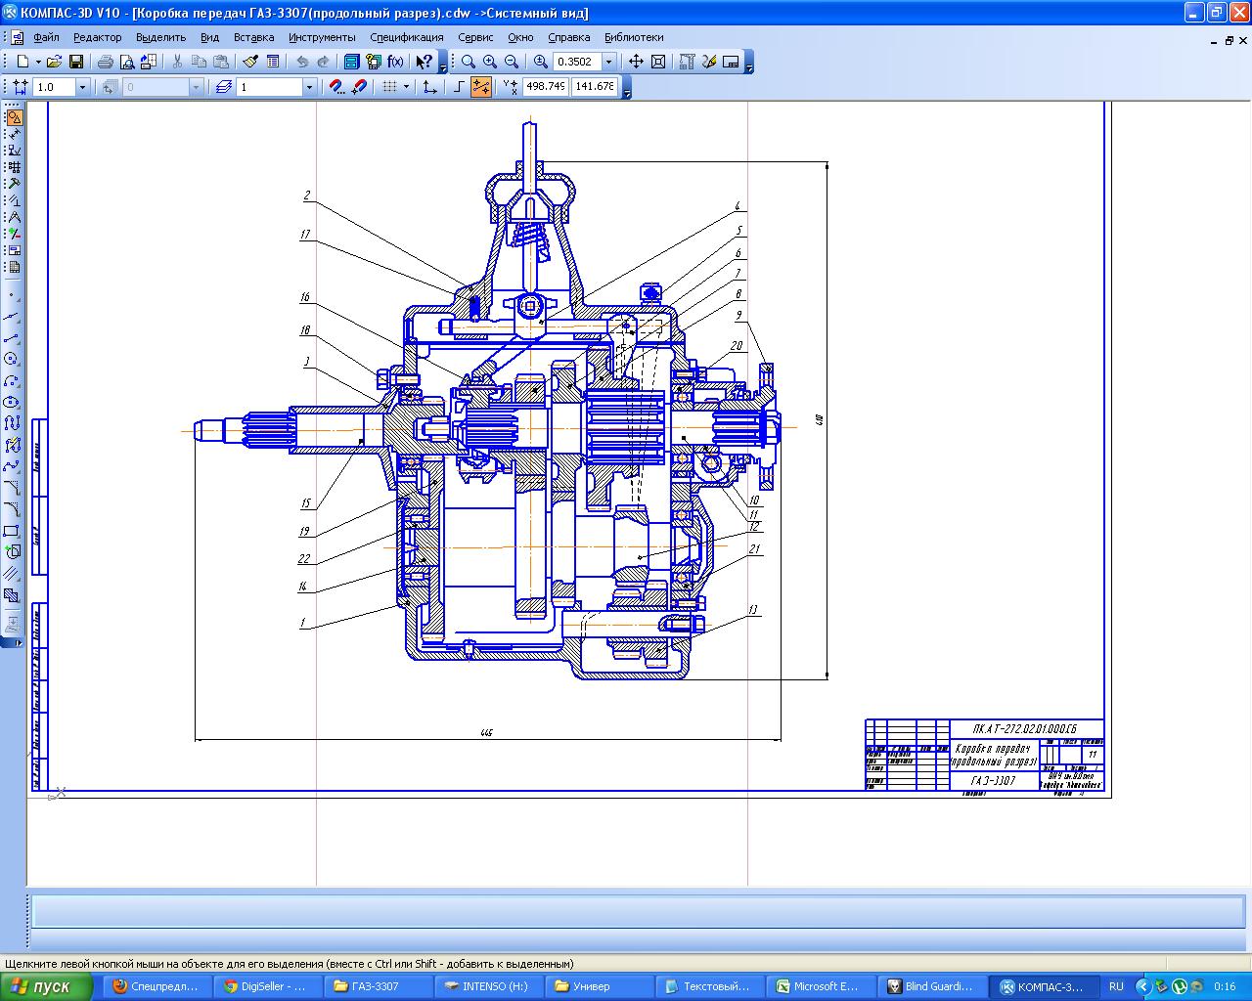Expand the zoom scale 0.3502 dropdown
The height and width of the screenshot is (1001, 1252).
(609, 62)
